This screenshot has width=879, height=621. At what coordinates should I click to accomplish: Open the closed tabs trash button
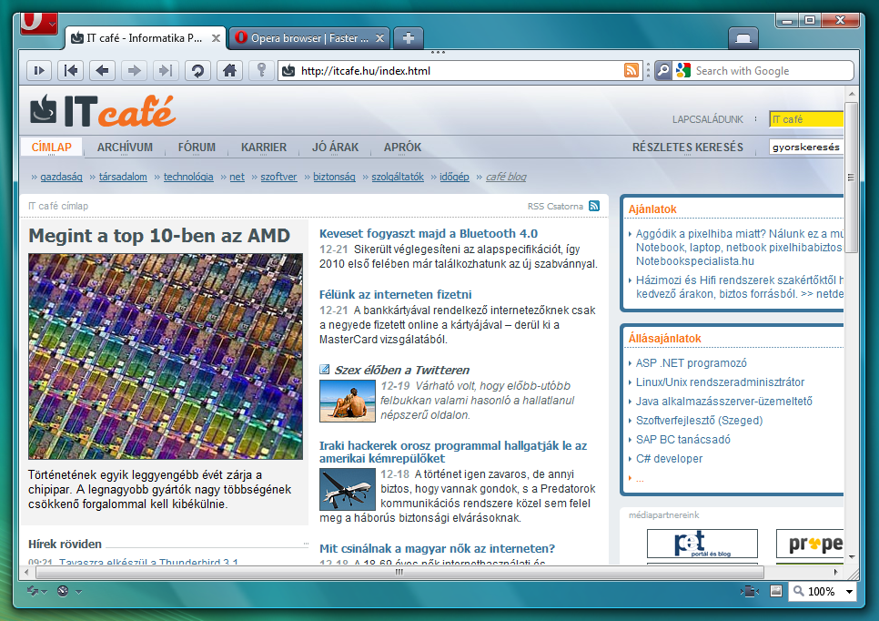(743, 38)
